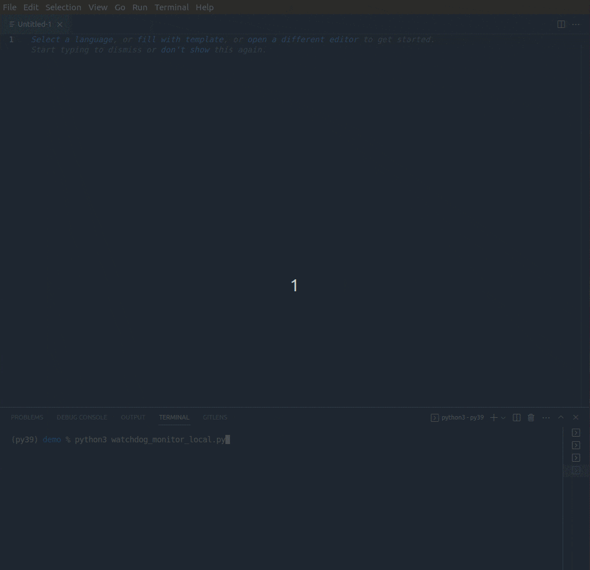Click inside the terminal command line area
590x570 pixels.
pyautogui.click(x=228, y=439)
